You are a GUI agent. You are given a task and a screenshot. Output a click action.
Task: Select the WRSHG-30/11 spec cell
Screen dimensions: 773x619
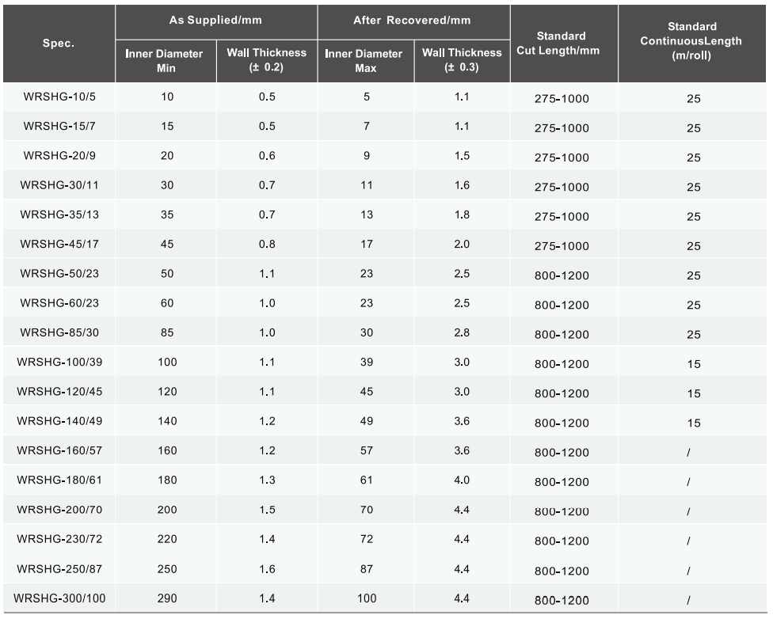click(x=59, y=185)
